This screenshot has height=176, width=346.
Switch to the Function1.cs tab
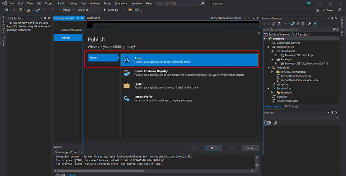(x=93, y=18)
